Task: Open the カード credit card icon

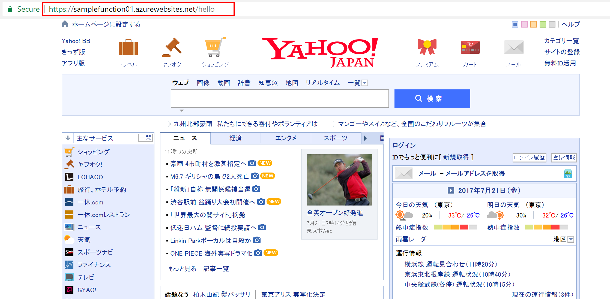Action: click(x=470, y=47)
